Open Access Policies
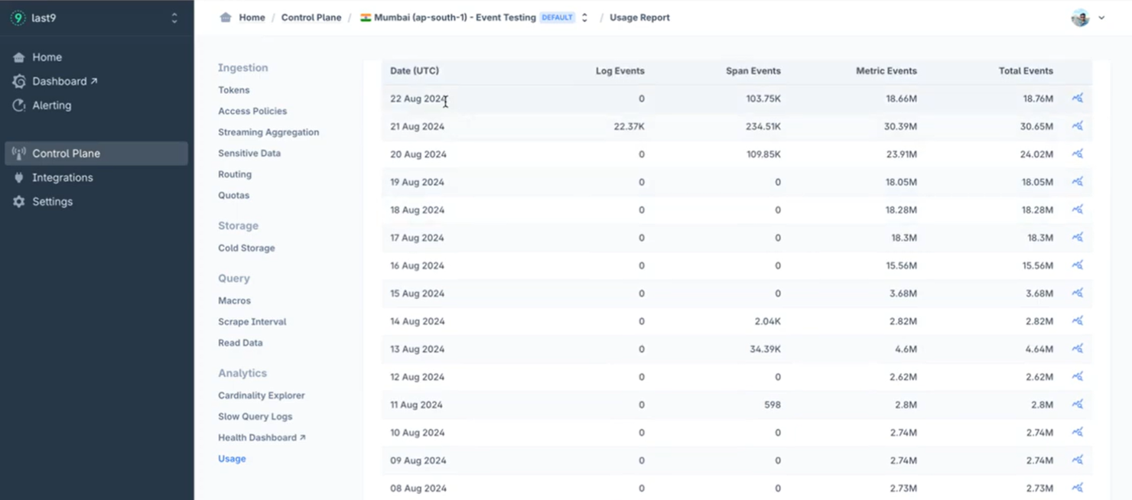Screen dimensions: 1132x500 click(x=252, y=111)
